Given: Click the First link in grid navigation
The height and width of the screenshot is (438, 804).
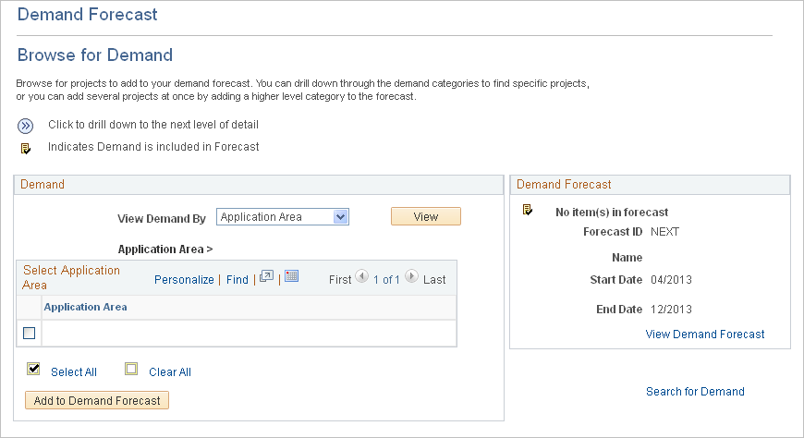Looking at the screenshot, I should pos(340,279).
